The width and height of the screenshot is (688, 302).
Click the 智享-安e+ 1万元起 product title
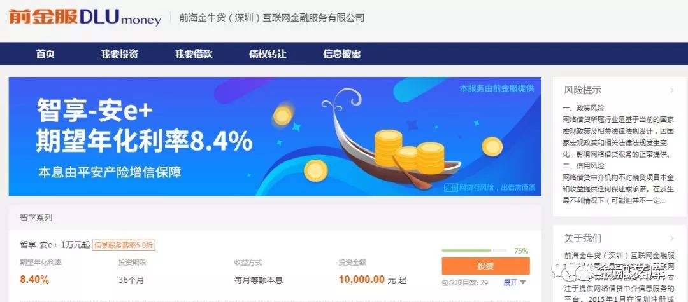[x=54, y=245]
